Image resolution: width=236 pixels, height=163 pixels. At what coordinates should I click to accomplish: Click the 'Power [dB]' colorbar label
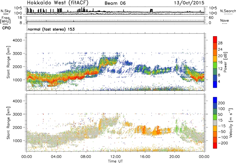click(225, 62)
